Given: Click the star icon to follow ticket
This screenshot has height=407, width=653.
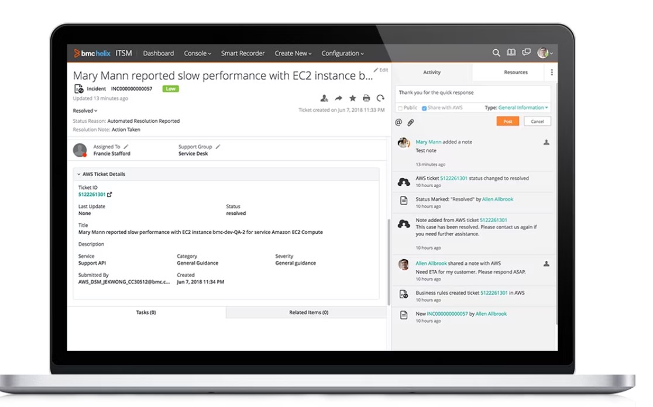Looking at the screenshot, I should tap(352, 98).
